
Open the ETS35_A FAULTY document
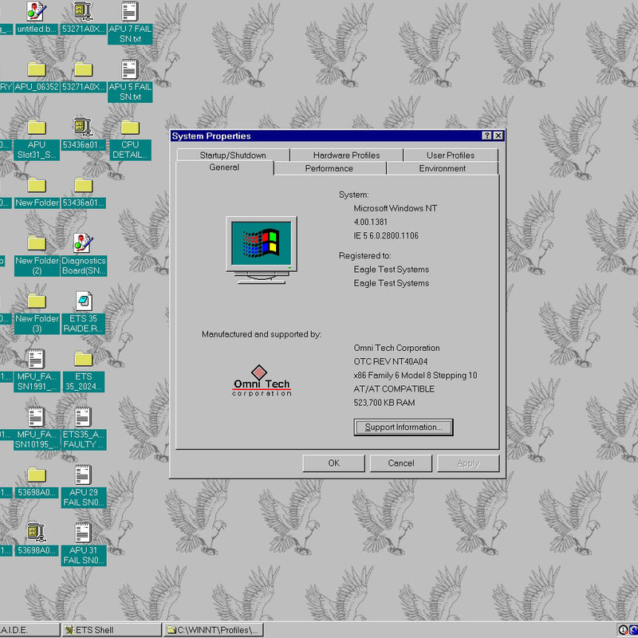pos(83,415)
